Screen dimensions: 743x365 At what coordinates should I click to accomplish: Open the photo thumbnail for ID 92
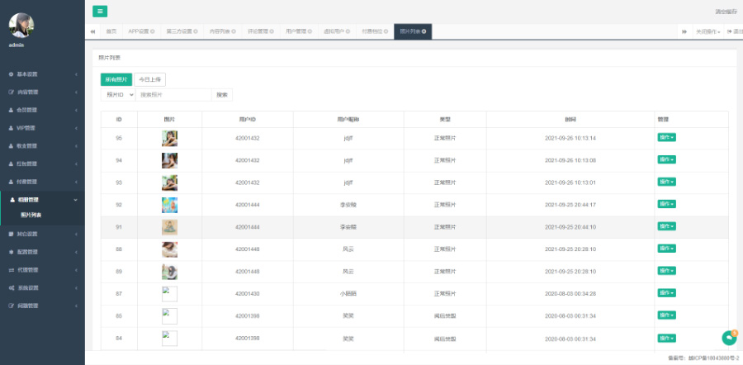click(x=169, y=204)
